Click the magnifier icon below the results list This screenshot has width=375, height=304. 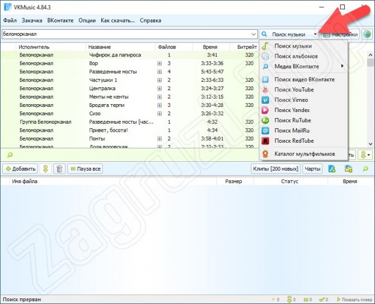10,155
